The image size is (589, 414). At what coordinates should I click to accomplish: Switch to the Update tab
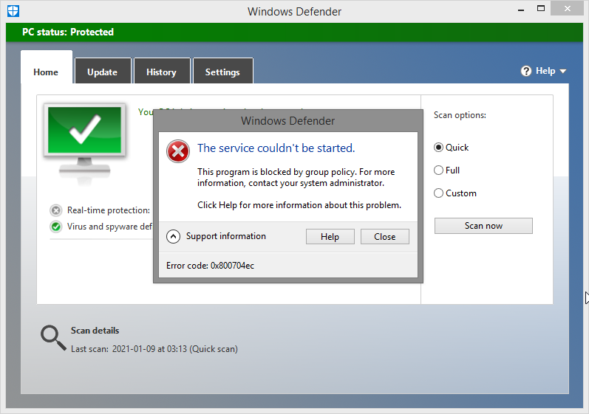coord(103,72)
